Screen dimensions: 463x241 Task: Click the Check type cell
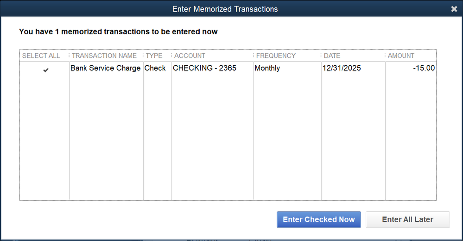click(155, 68)
